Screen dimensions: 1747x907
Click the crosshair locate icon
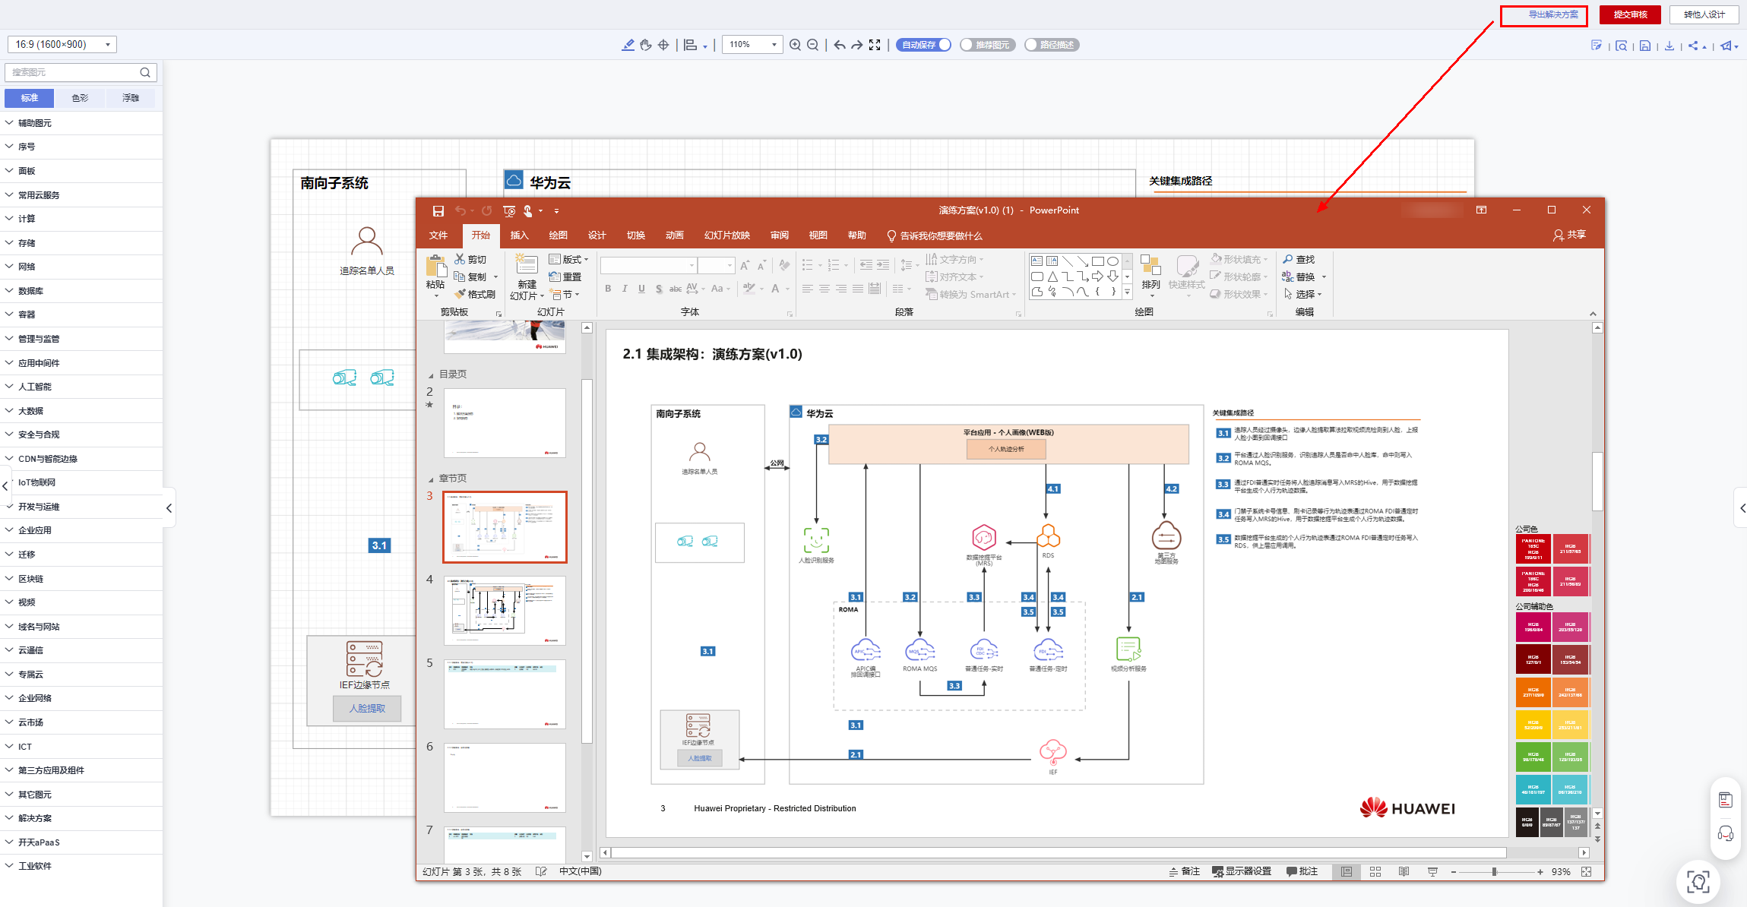[x=663, y=45]
